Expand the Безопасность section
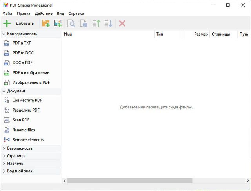 coord(20,148)
